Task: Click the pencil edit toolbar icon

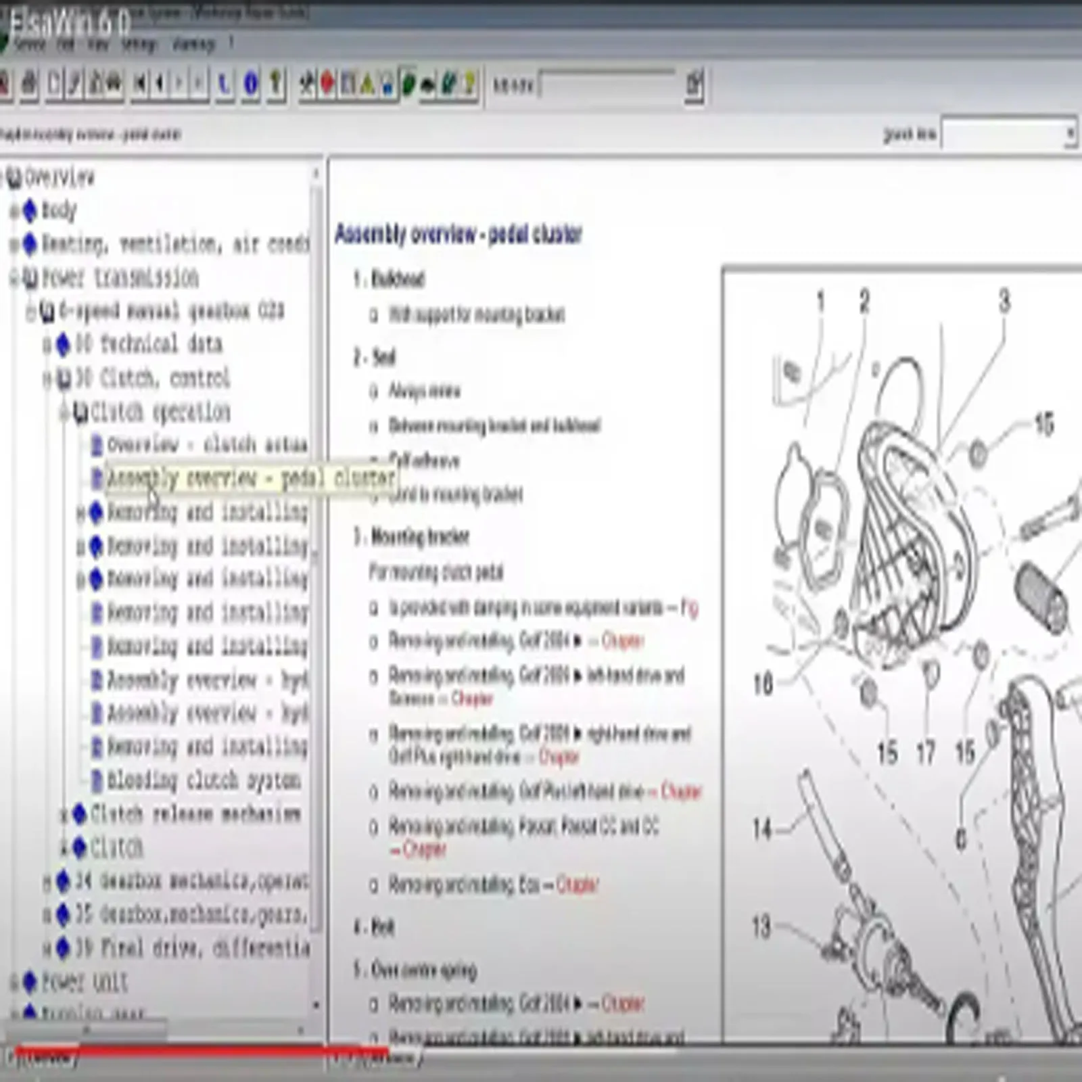Action: tap(74, 85)
